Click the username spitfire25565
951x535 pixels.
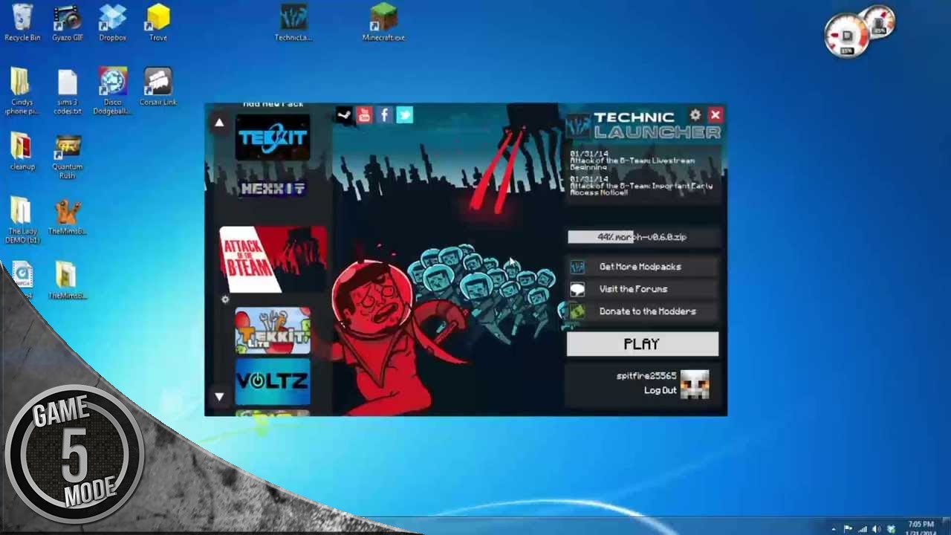pyautogui.click(x=646, y=376)
